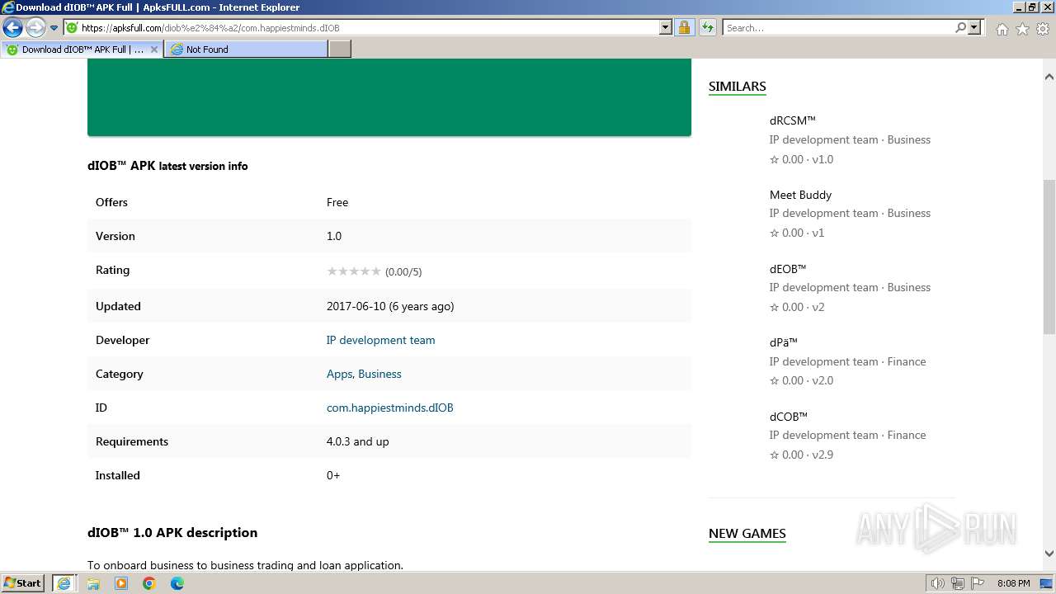Select the 4.0.3 and up requirements text
Image resolution: width=1056 pixels, height=594 pixels.
[358, 441]
